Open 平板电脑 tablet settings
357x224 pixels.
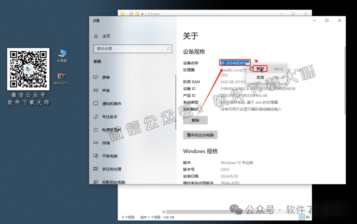(x=110, y=156)
